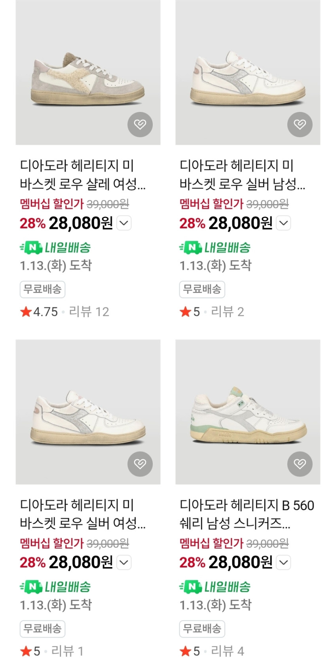Viewport: 336px width, 666px height.
Task: Toggle wishlist heart on B 560 sneaker
Action: 300,464
